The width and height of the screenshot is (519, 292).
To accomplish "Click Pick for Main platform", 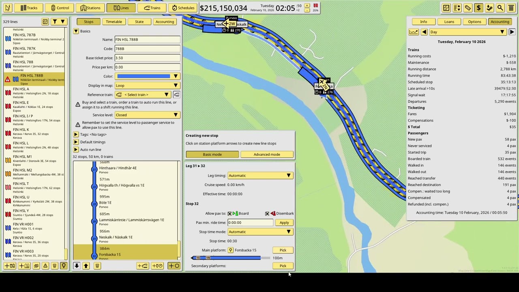I will click(283, 250).
